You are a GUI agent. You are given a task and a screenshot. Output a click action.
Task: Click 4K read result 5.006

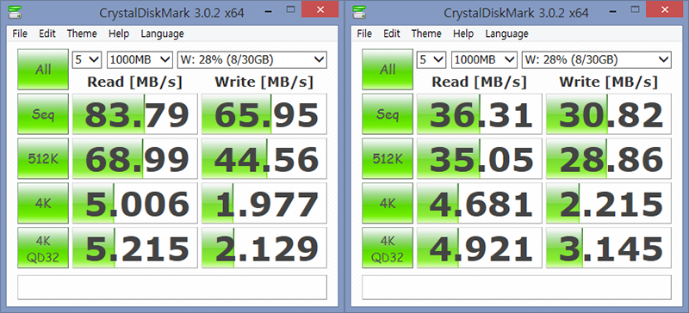[135, 203]
